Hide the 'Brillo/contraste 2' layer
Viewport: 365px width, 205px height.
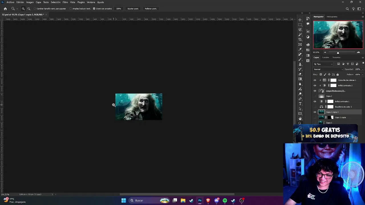coord(315,86)
